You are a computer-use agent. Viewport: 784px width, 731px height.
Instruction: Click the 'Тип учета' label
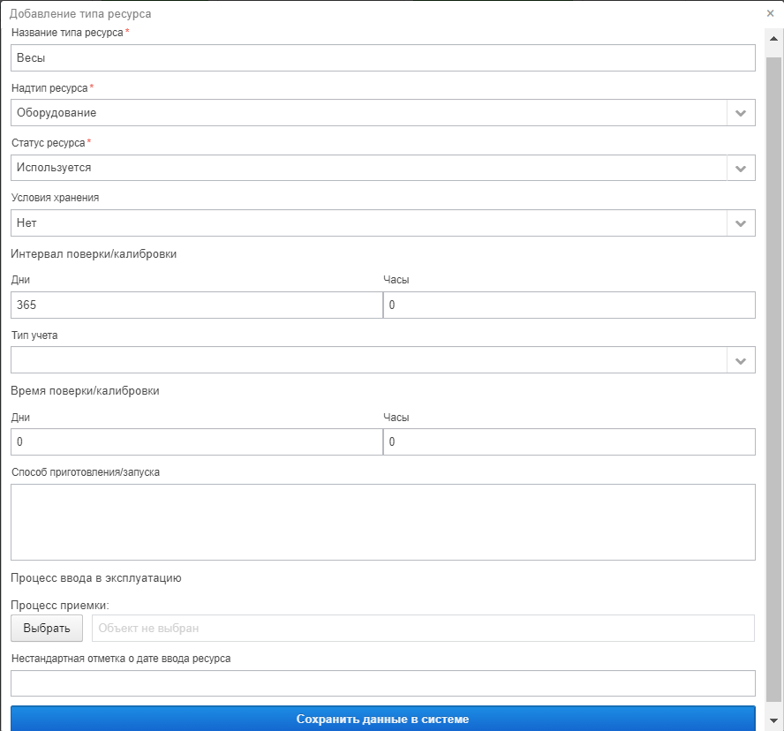(34, 335)
